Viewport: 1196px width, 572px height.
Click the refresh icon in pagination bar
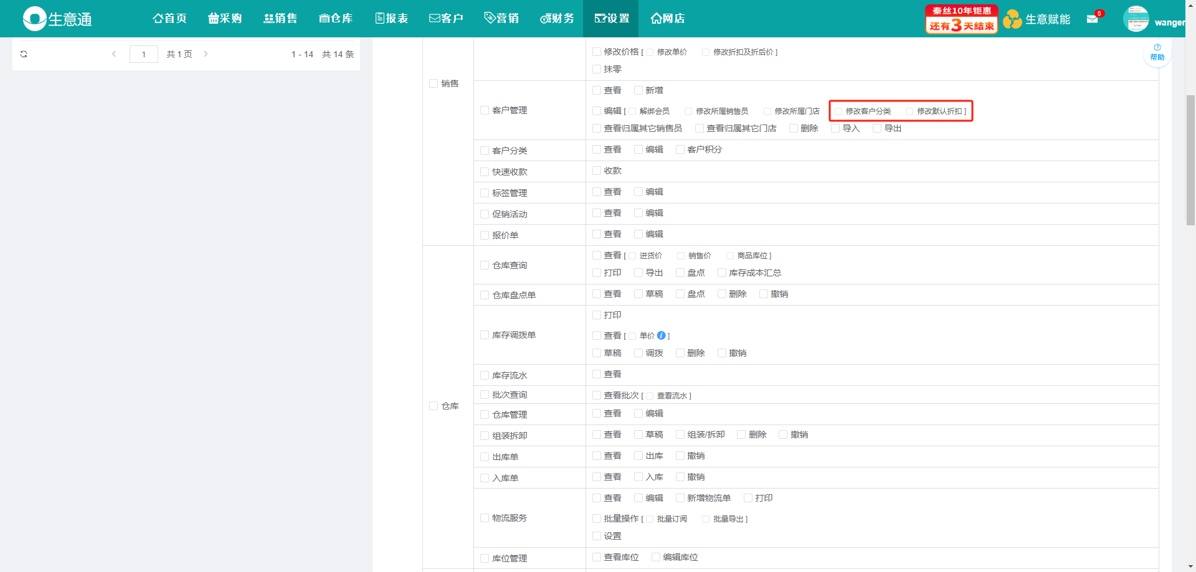pyautogui.click(x=24, y=54)
